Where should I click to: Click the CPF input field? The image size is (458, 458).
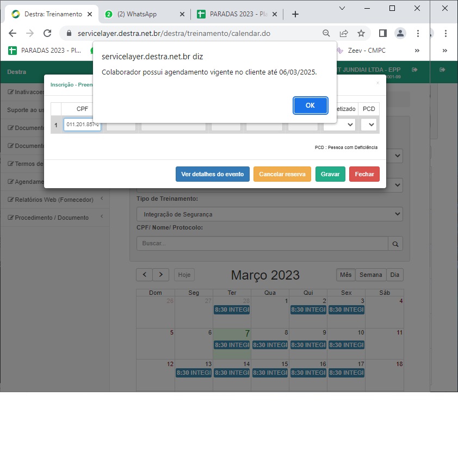click(x=82, y=125)
